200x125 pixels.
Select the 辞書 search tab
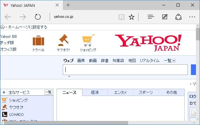tap(105, 60)
